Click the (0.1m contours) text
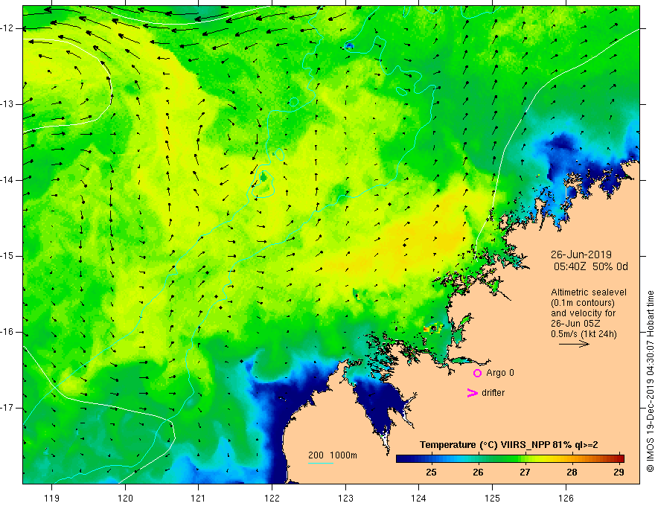655x506 pixels. pyautogui.click(x=583, y=303)
